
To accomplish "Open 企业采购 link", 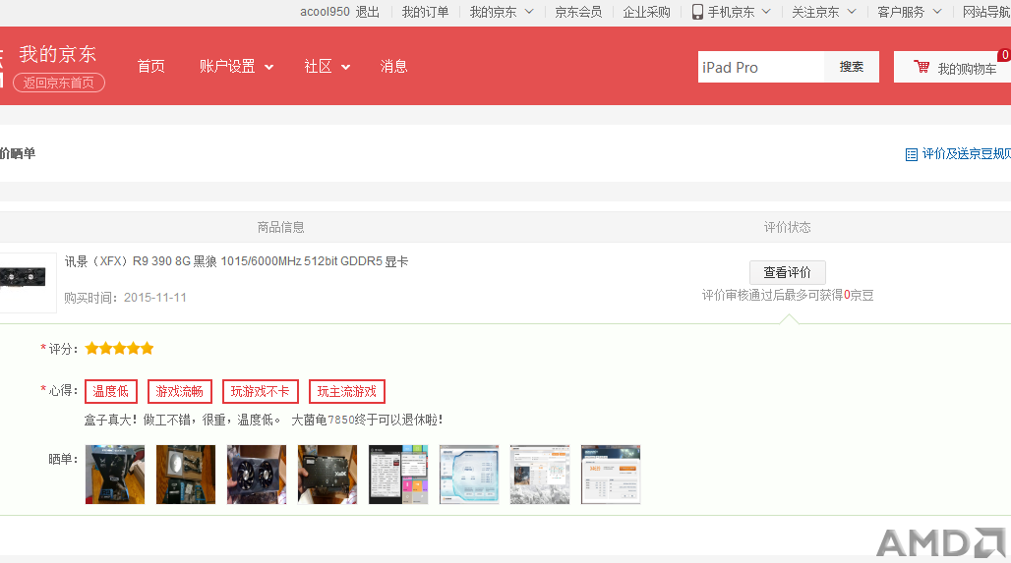I will point(647,12).
